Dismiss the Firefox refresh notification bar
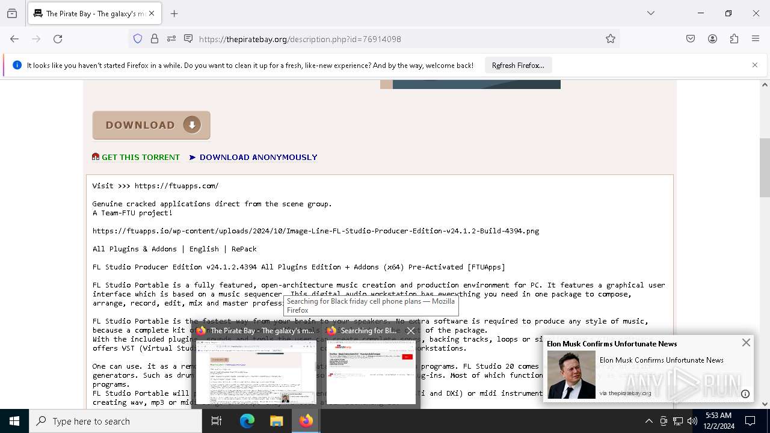770x433 pixels. pyautogui.click(x=755, y=65)
